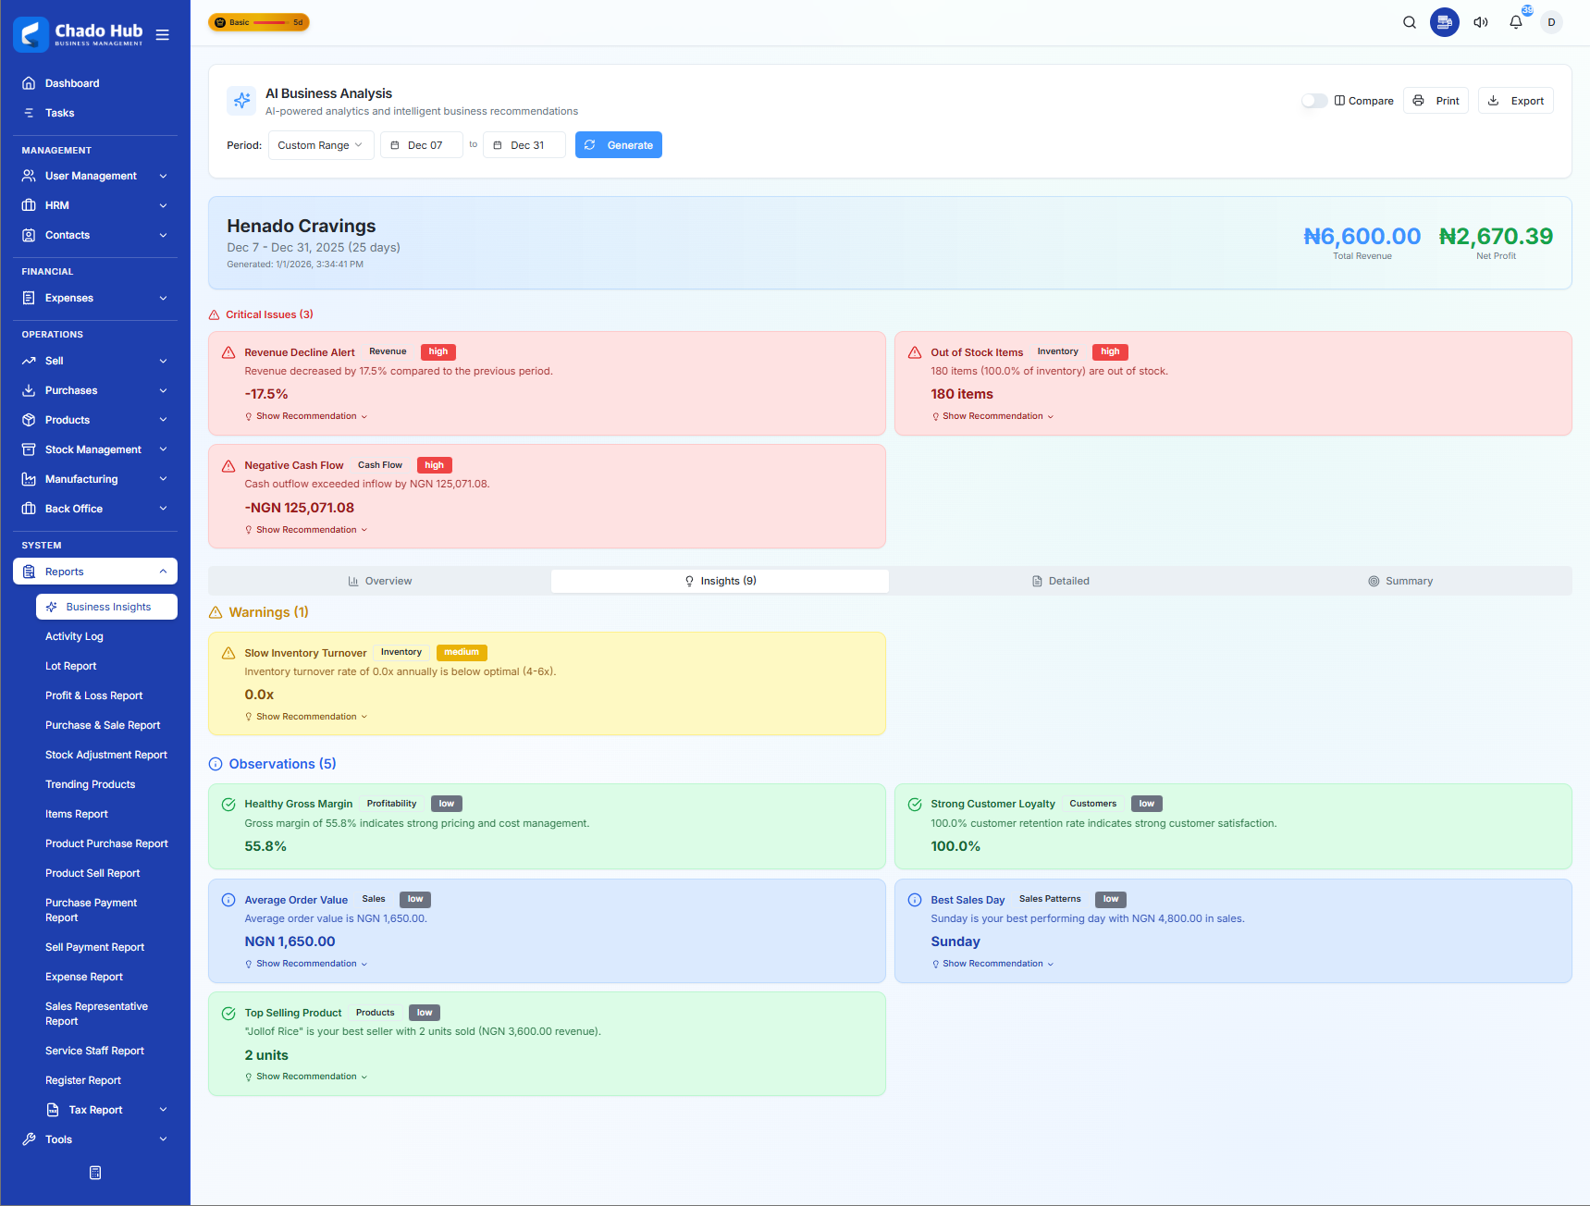Viewport: 1590px width, 1206px height.
Task: Open notifications via the bell icon
Action: coord(1515,21)
